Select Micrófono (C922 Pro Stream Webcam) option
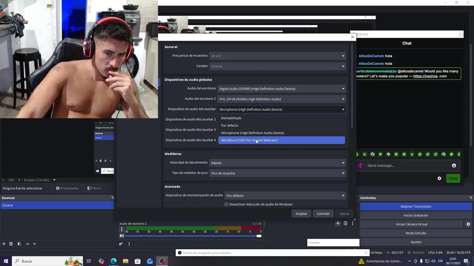Screen dimensions: 474x266 281,140
